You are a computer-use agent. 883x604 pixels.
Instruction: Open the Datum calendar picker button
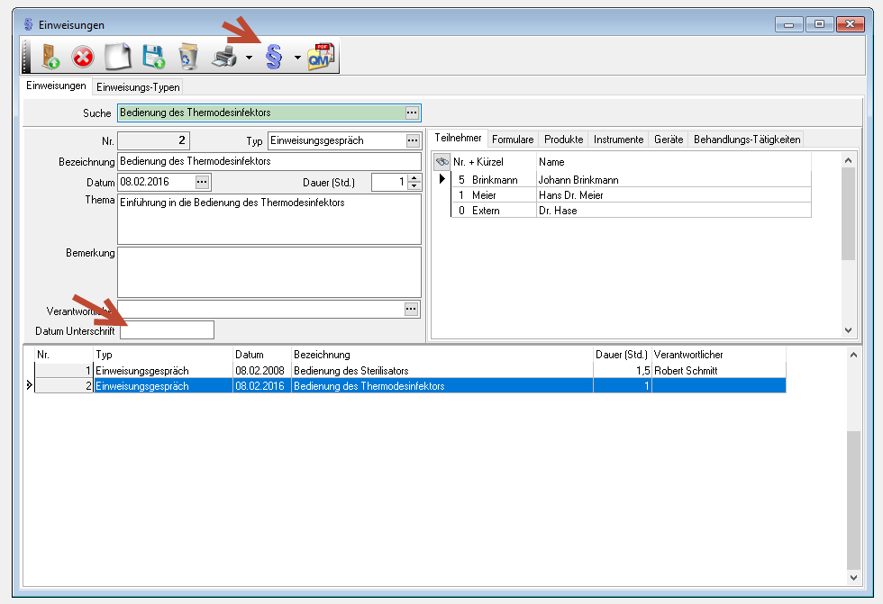[202, 182]
